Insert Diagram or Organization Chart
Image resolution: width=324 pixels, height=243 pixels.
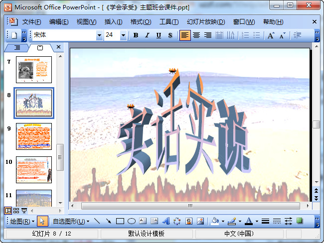tap(177, 221)
